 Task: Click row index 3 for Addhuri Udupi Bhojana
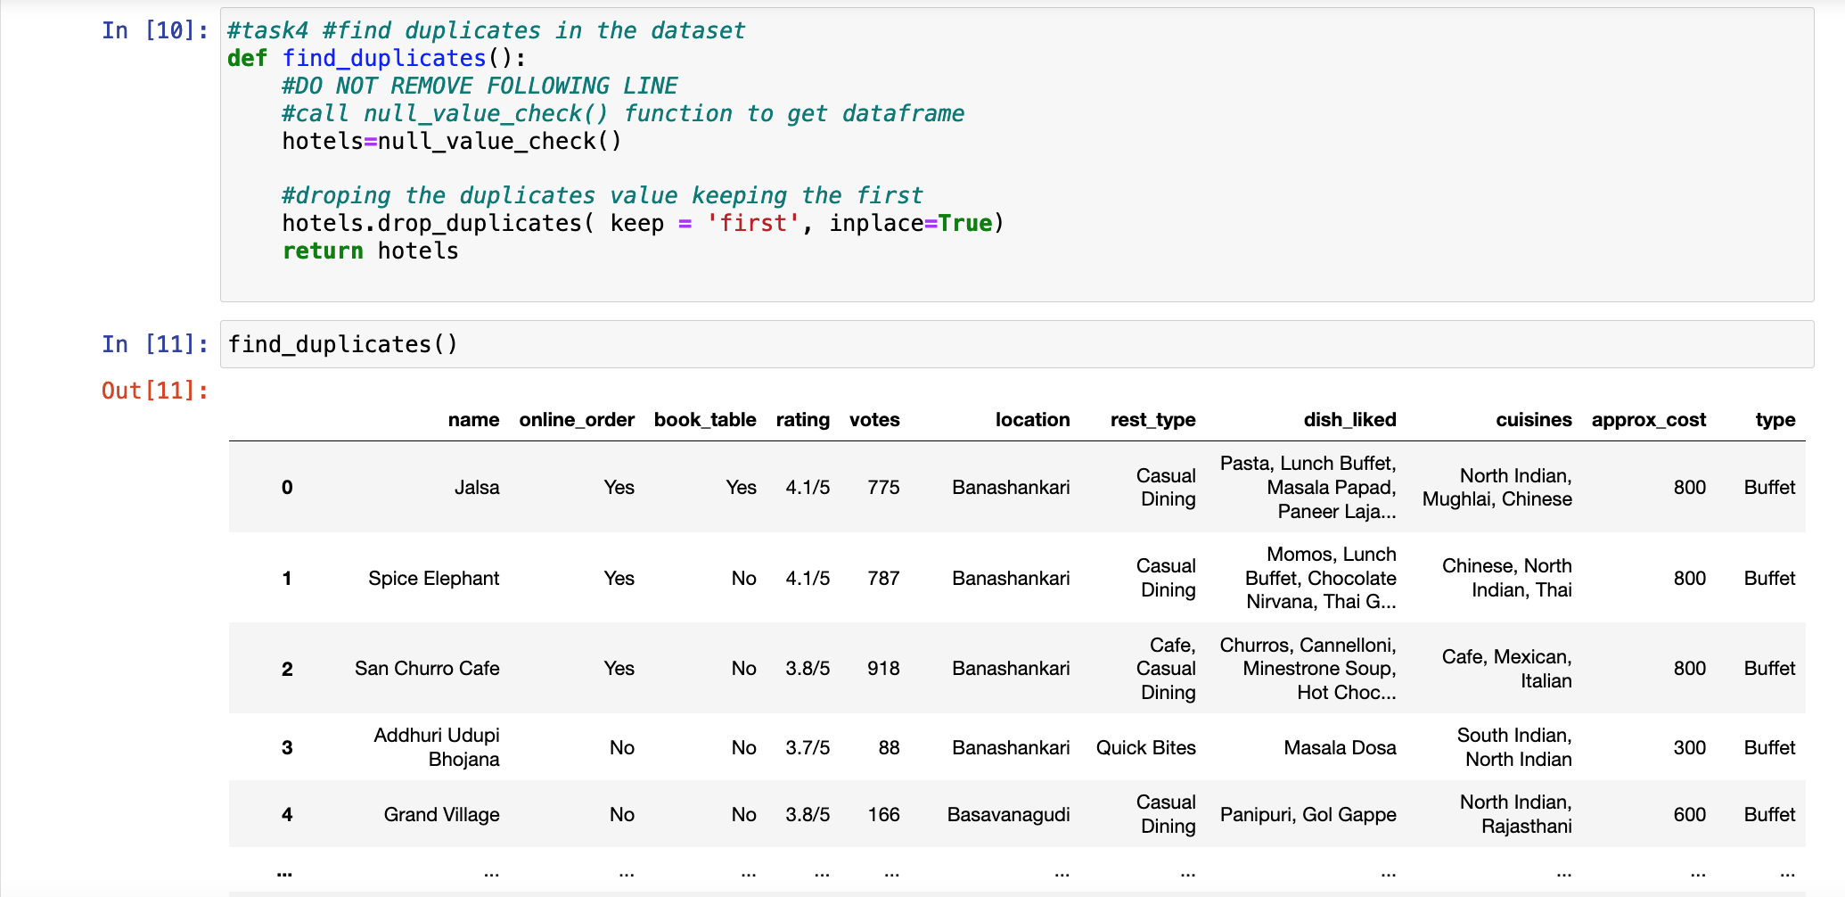286,747
